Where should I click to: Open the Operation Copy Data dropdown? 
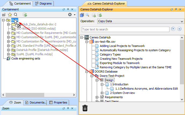141,21
